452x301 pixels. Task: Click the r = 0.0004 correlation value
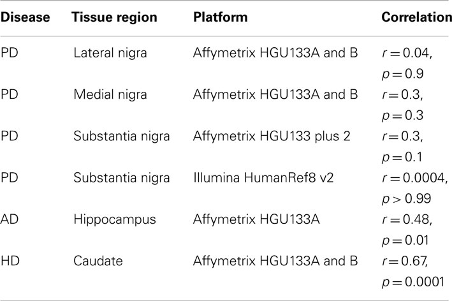[415, 178]
